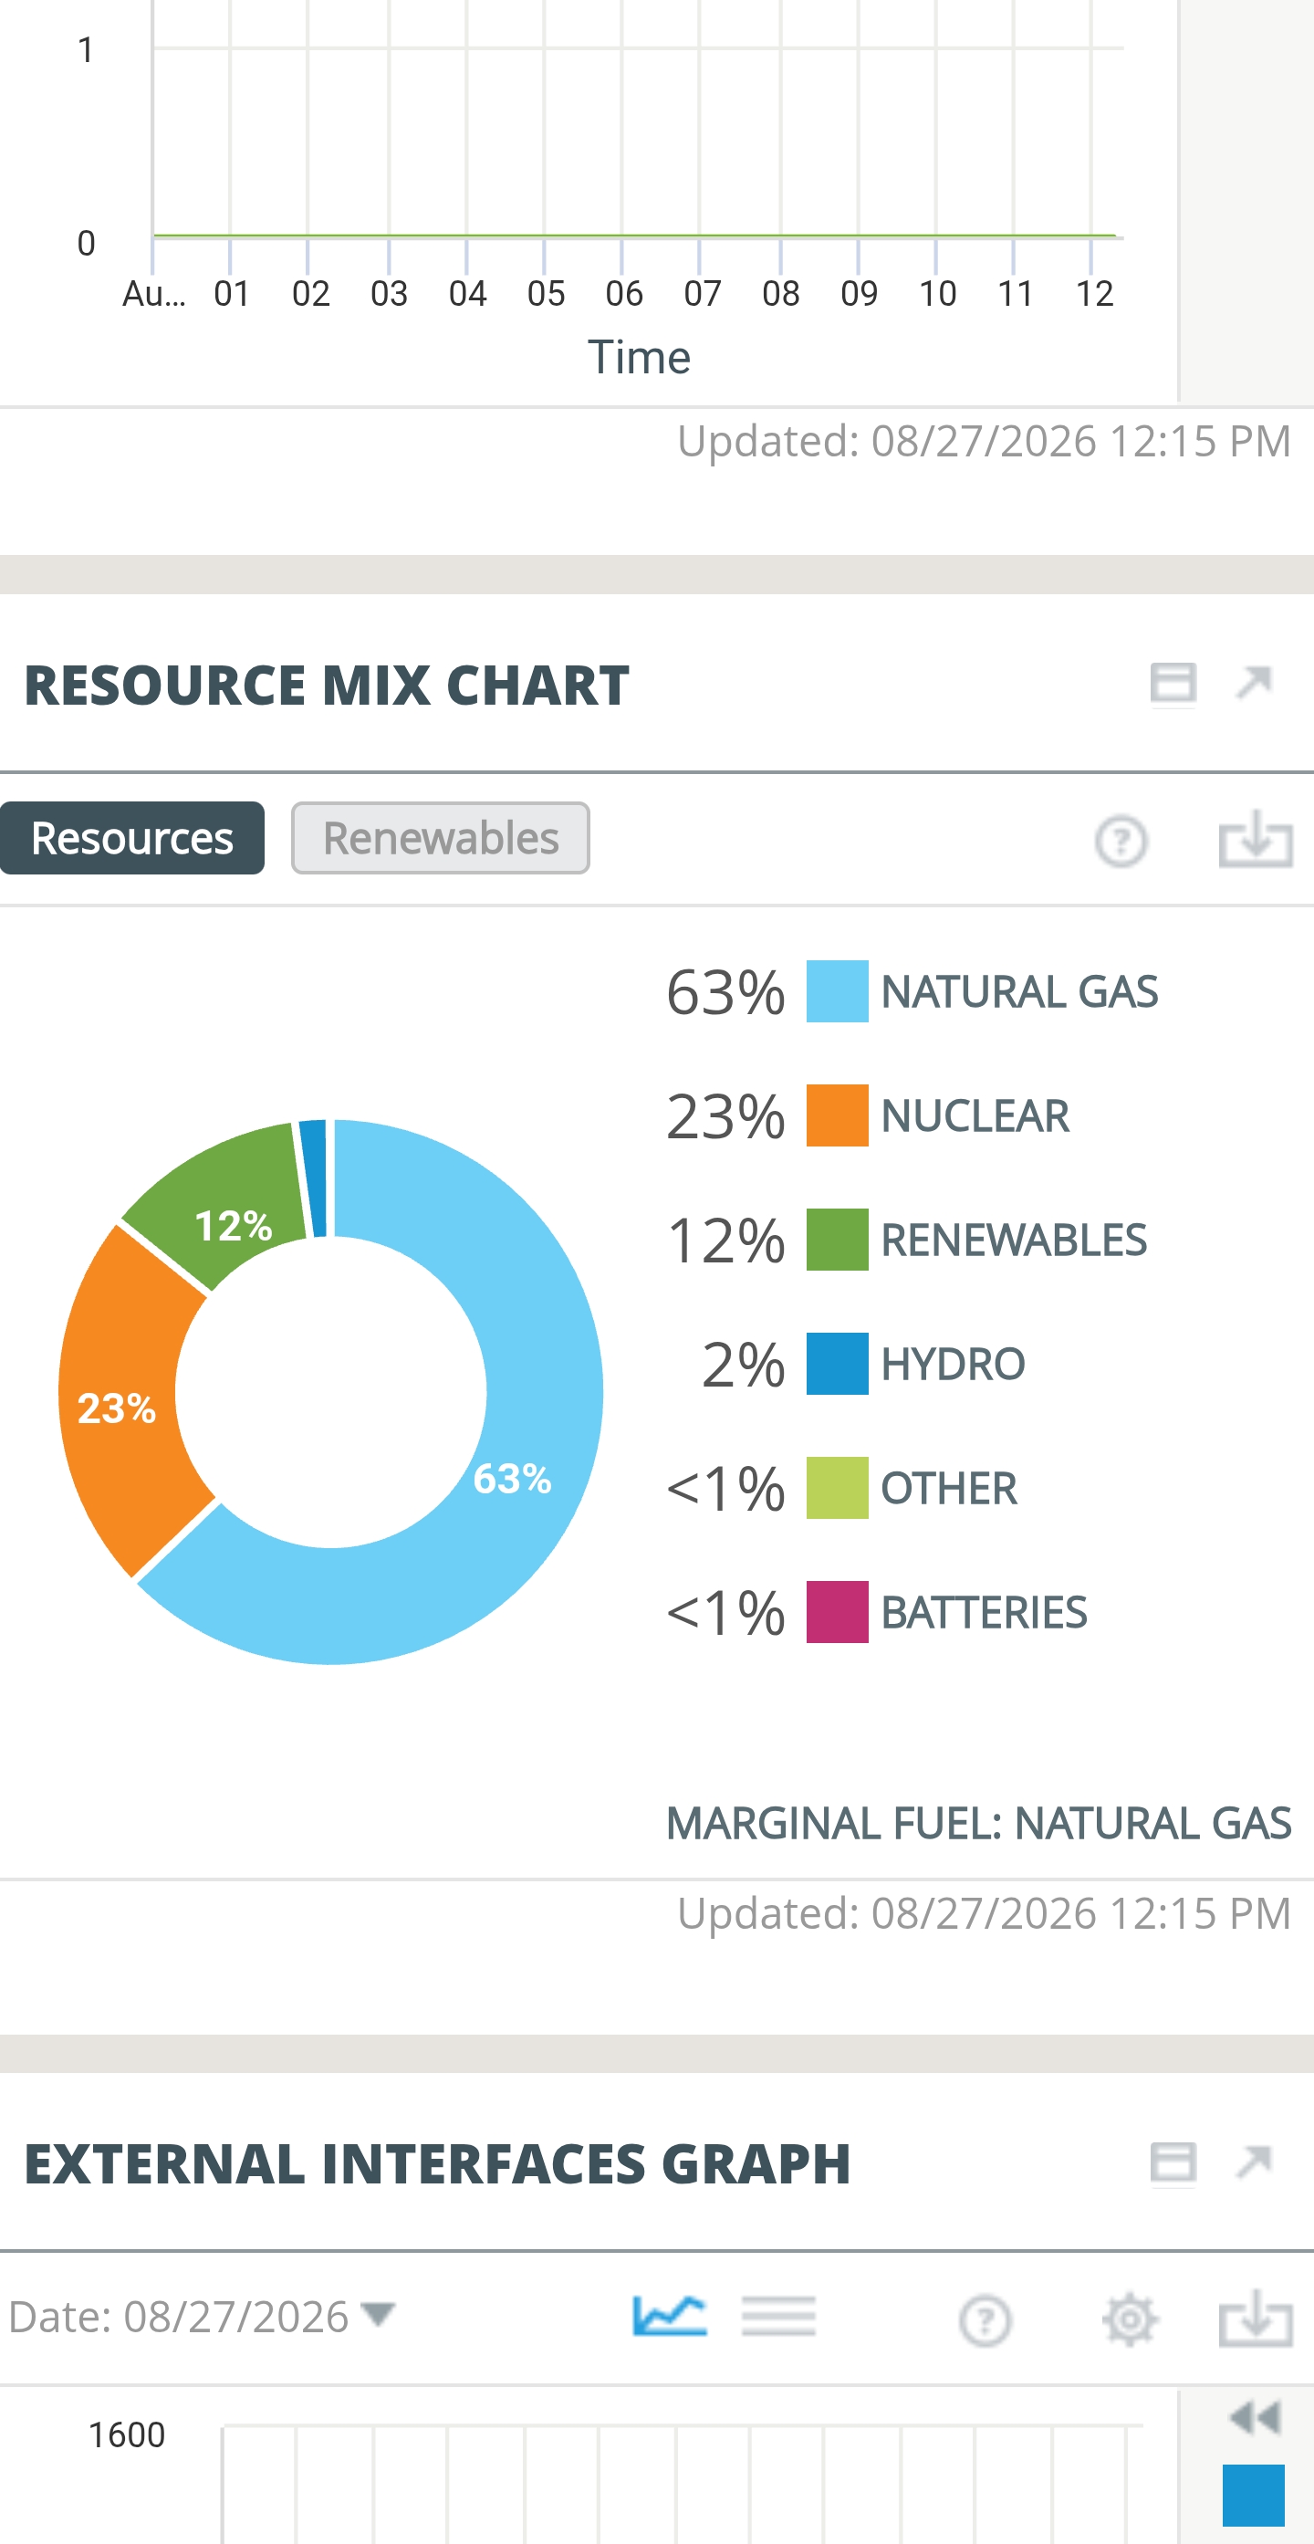
Task: Pop out the Resource Mix Chart widget
Action: point(1254,683)
